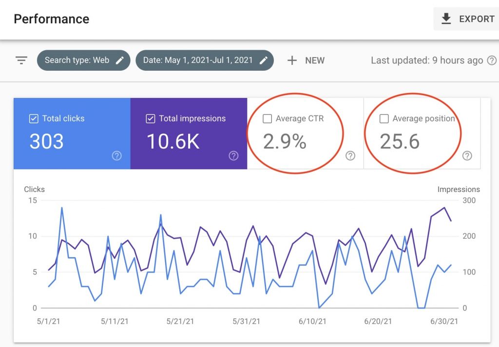499x347 pixels.
Task: Open the help icon next to Last updated
Action: tap(492, 60)
